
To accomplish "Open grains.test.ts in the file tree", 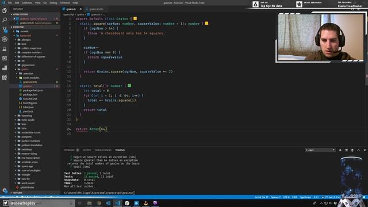I will click(x=30, y=82).
